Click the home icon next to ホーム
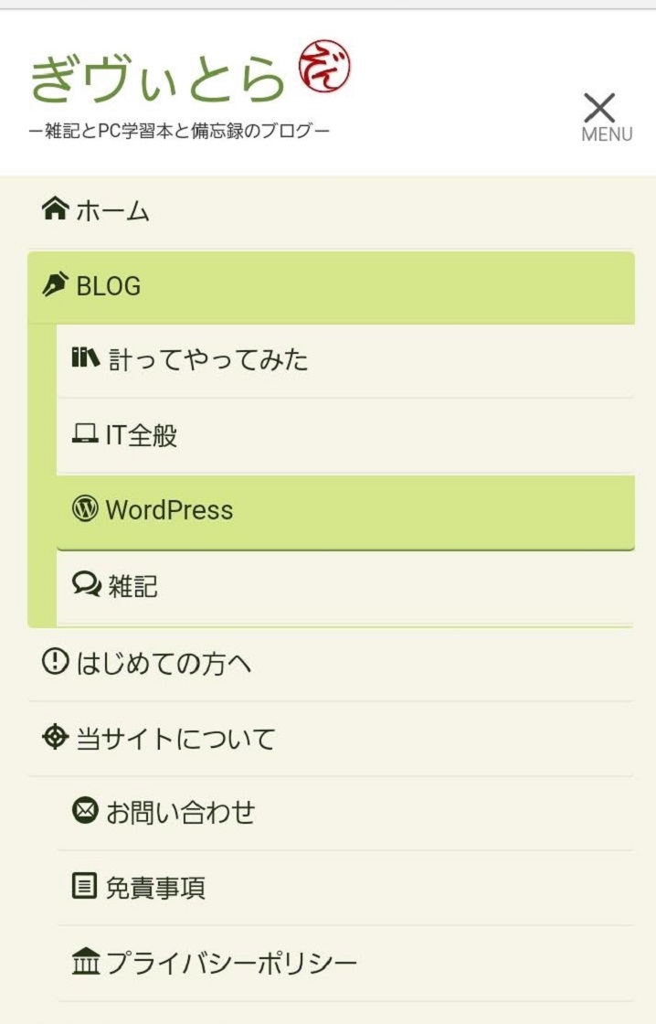The width and height of the screenshot is (656, 1024). point(55,209)
